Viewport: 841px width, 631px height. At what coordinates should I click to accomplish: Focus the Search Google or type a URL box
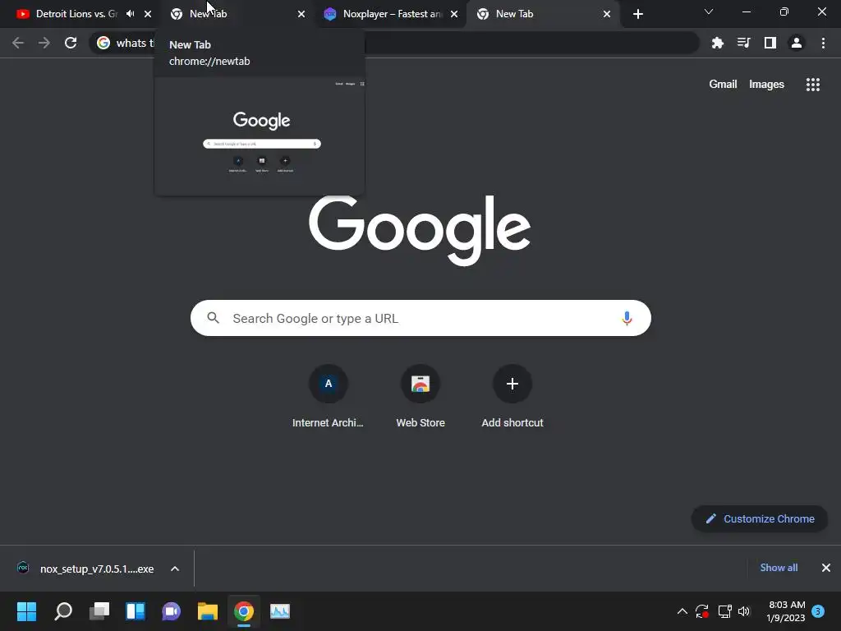[420, 318]
